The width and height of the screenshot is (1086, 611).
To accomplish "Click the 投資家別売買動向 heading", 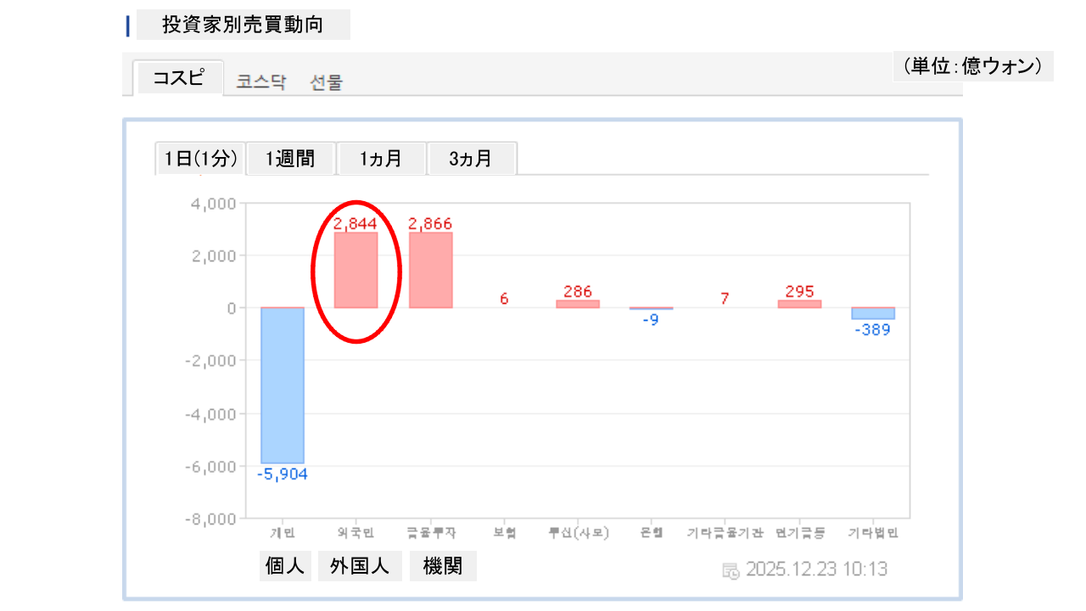I will point(243,25).
